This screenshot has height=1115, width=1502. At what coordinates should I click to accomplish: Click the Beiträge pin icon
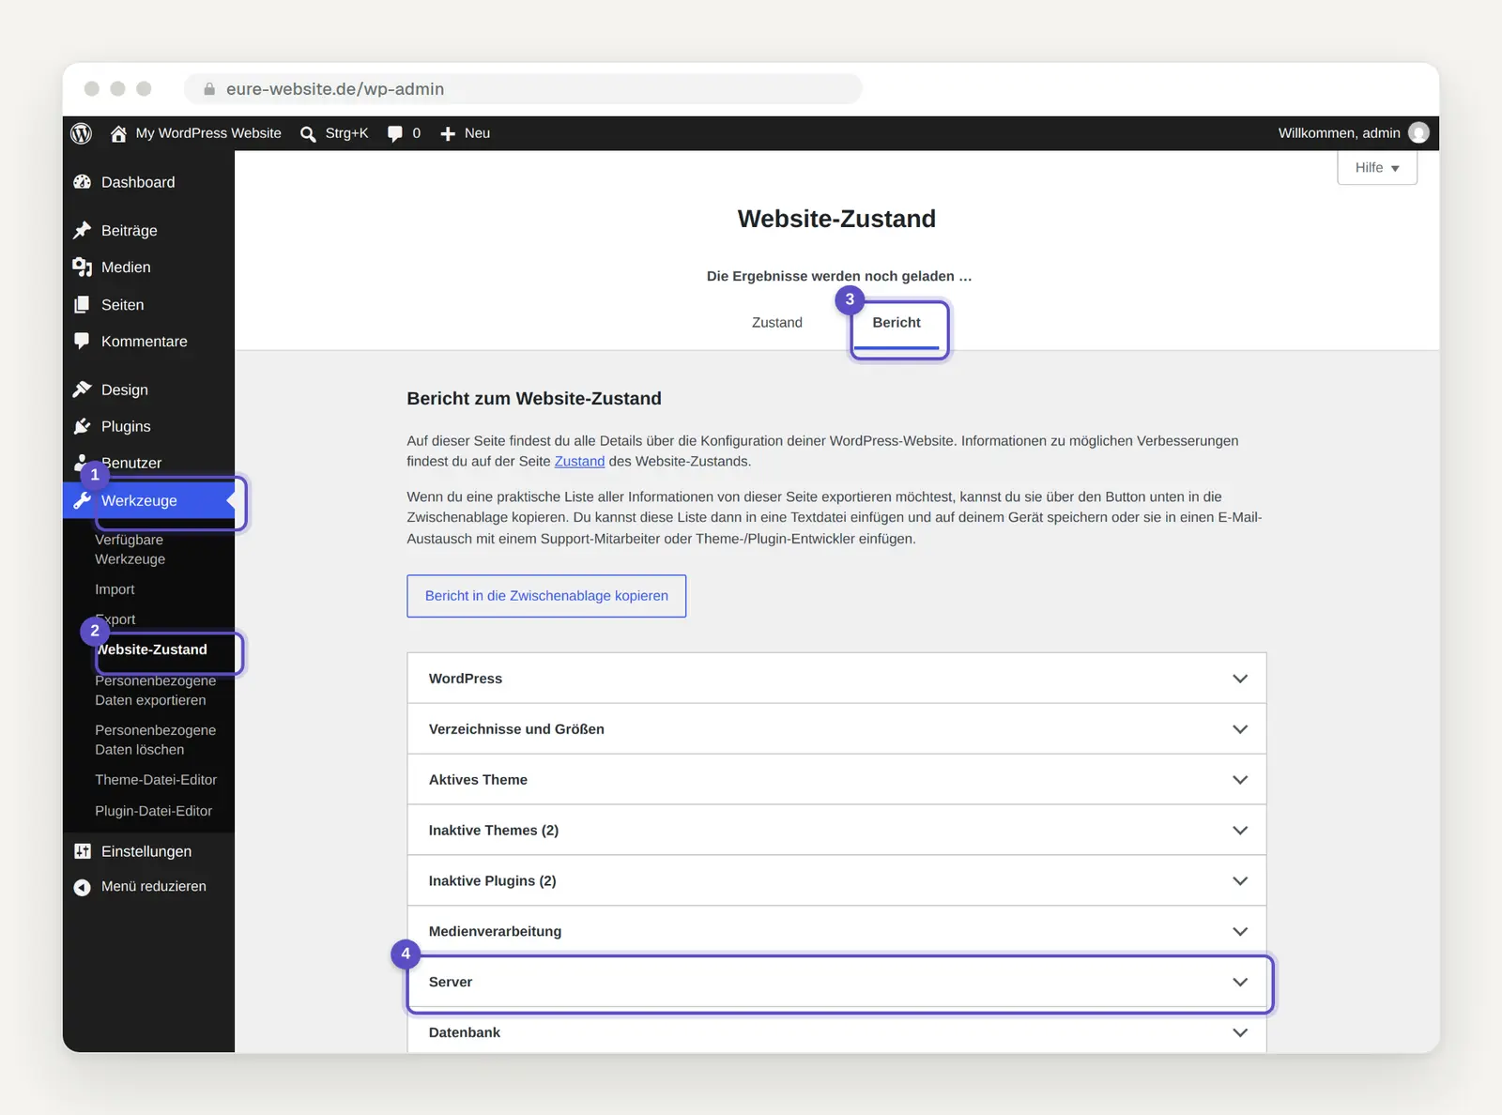pyautogui.click(x=83, y=230)
